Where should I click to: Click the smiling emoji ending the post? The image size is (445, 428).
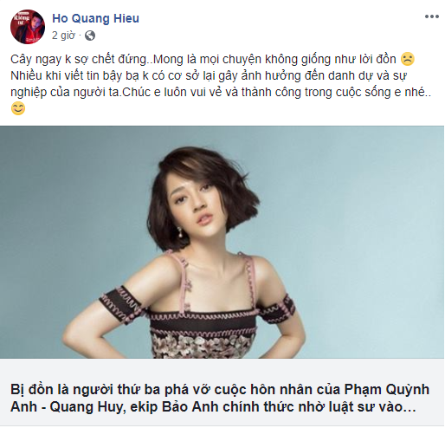click(18, 108)
